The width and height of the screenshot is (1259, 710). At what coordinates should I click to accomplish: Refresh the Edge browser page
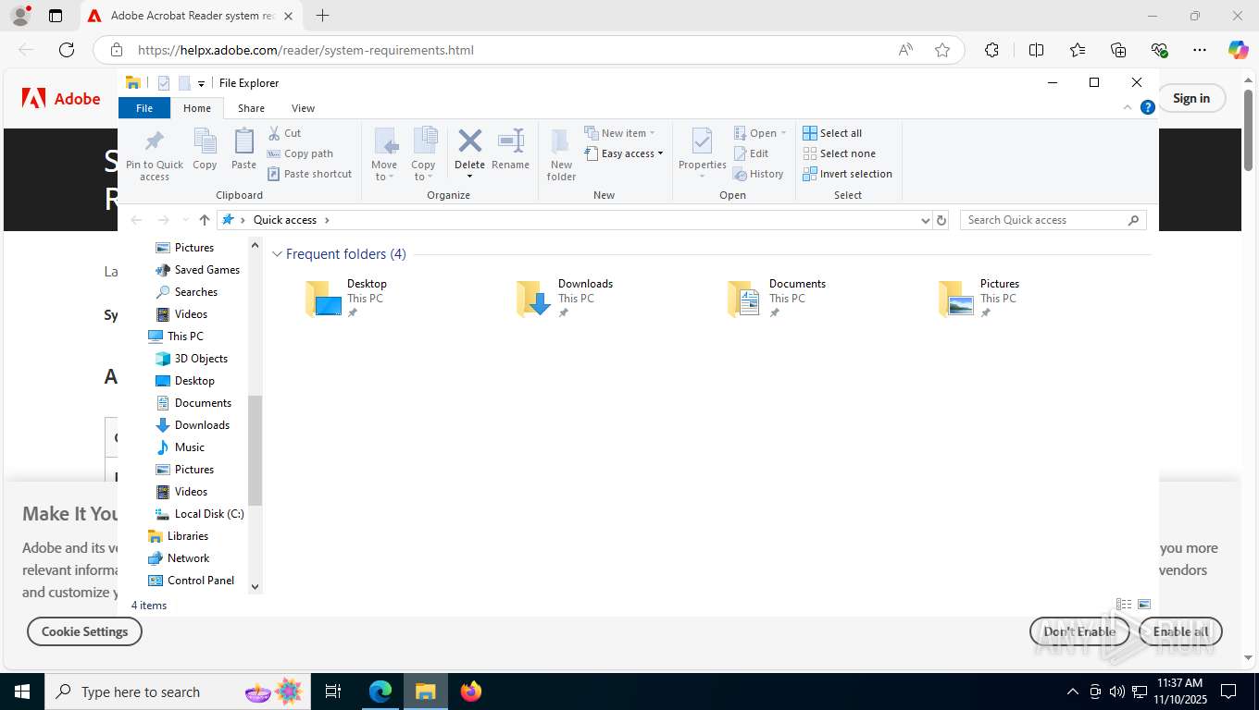[x=67, y=50]
